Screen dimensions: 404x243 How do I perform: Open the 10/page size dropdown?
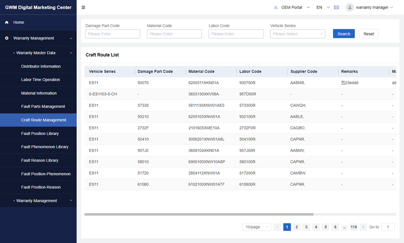[256, 227]
